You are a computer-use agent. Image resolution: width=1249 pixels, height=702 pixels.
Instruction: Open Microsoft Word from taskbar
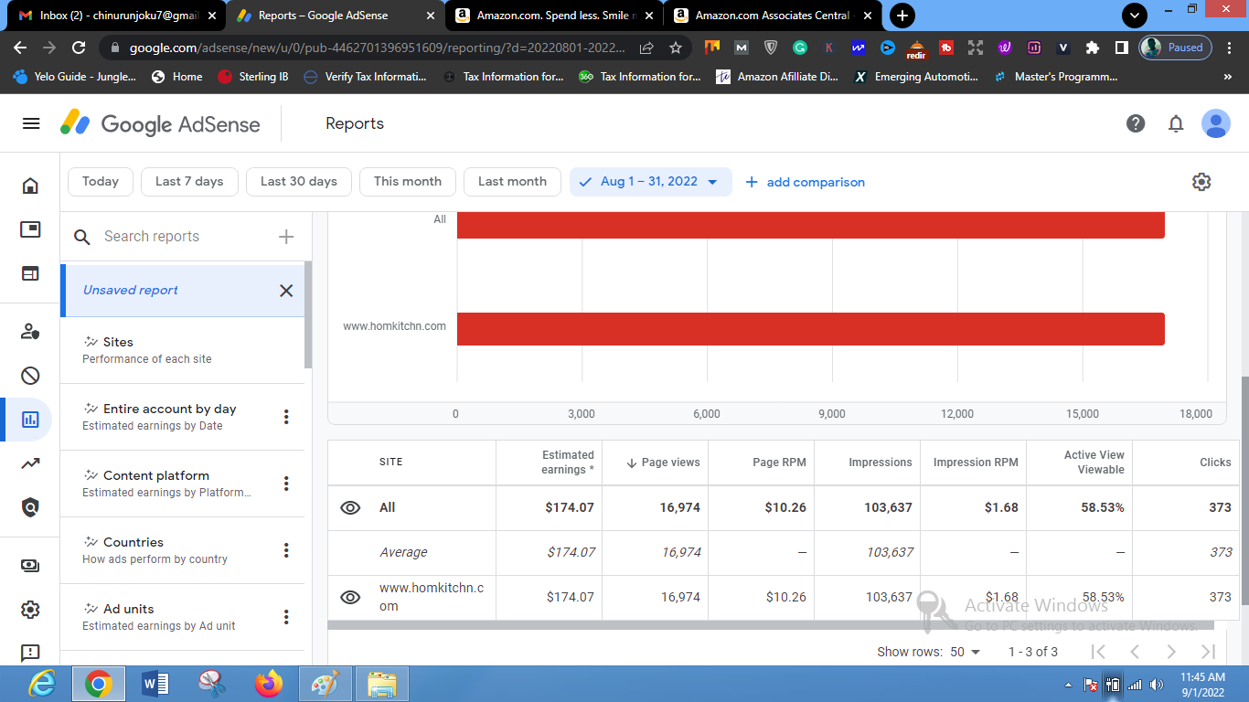tap(155, 684)
